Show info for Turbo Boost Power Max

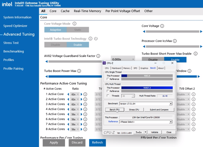click(x=79, y=71)
